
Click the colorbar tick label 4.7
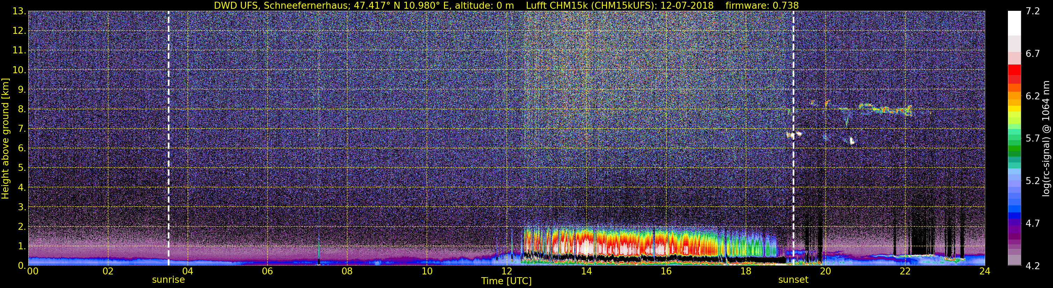[1033, 223]
